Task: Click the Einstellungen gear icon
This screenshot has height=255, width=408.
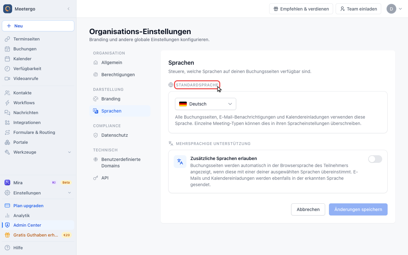Action: coord(7,193)
